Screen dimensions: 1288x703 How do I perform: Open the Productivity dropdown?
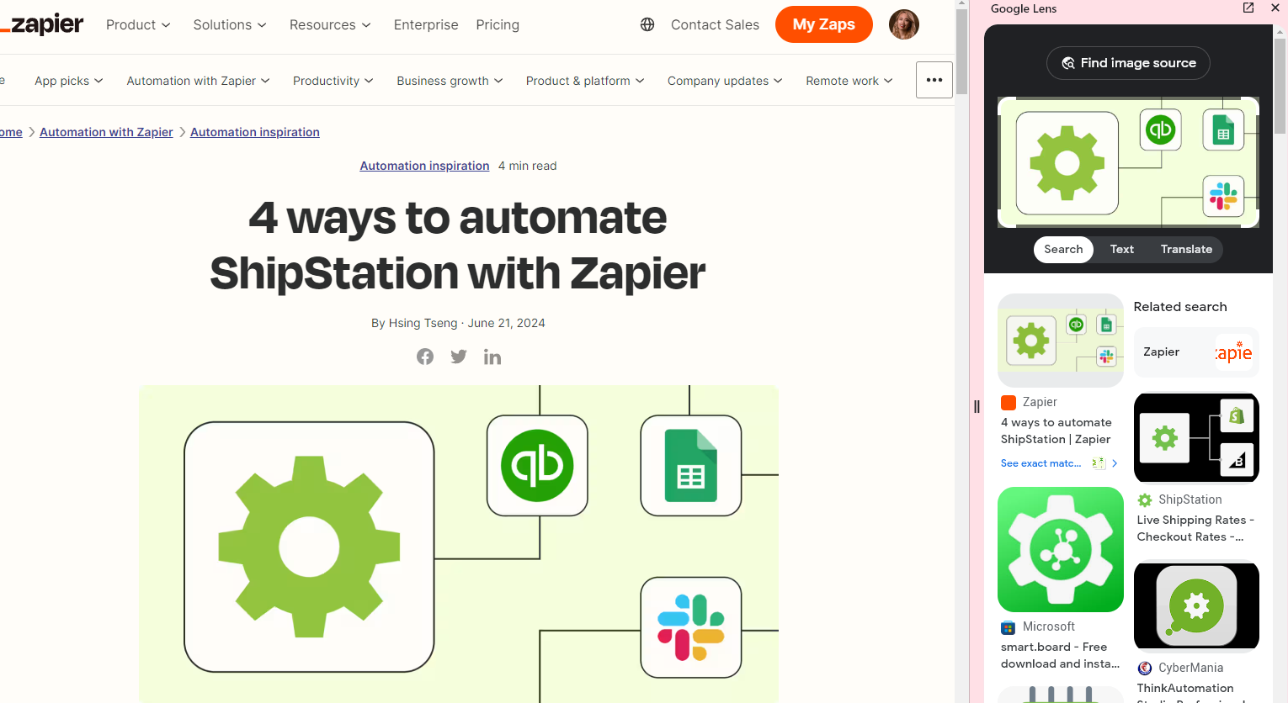[x=333, y=81]
